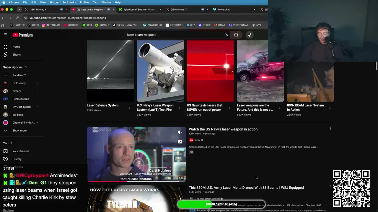378x212 pixels.
Task: Open the PROTONMAIL bookmark
Action: pos(239,25)
